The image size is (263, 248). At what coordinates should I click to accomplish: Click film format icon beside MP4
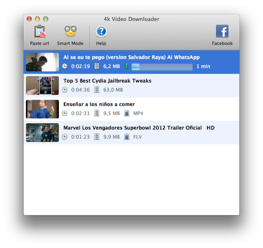coord(127,113)
